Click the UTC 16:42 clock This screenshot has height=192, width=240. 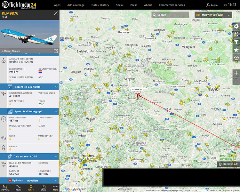pyautogui.click(x=230, y=5)
